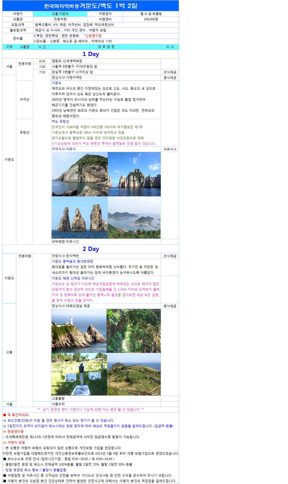The width and height of the screenshot is (288, 484).
Task: Click the departure days '월.수.금.토출발'
Action: tap(151, 14)
